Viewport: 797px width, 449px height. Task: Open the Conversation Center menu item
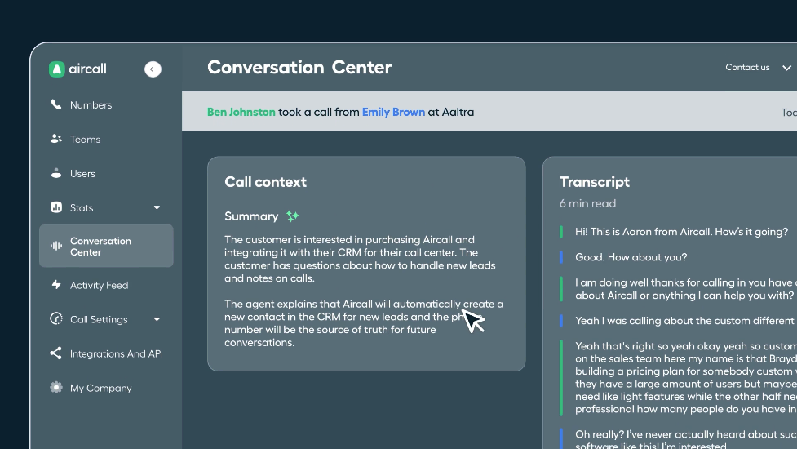pyautogui.click(x=106, y=246)
